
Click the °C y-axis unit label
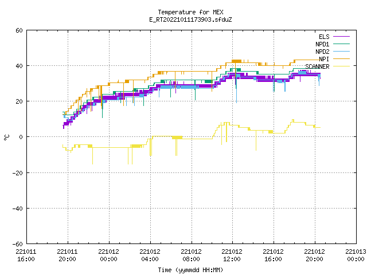(x=7, y=137)
